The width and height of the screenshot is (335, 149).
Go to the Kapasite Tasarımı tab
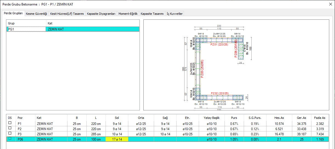pyautogui.click(x=152, y=14)
